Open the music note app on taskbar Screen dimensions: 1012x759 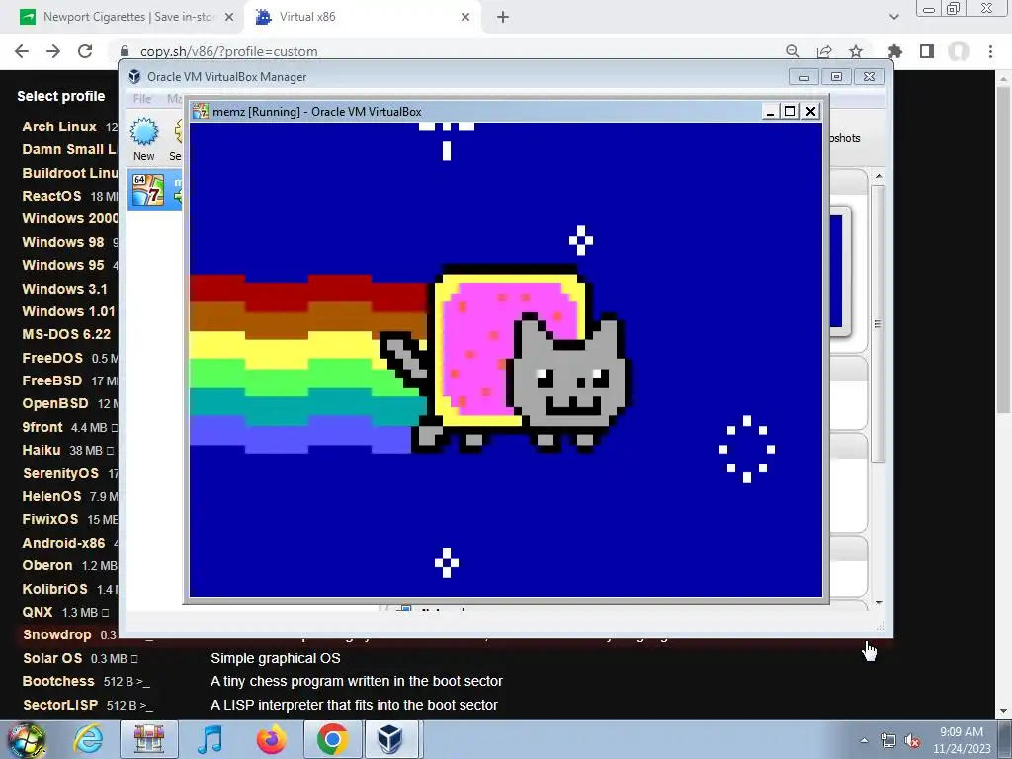click(210, 739)
